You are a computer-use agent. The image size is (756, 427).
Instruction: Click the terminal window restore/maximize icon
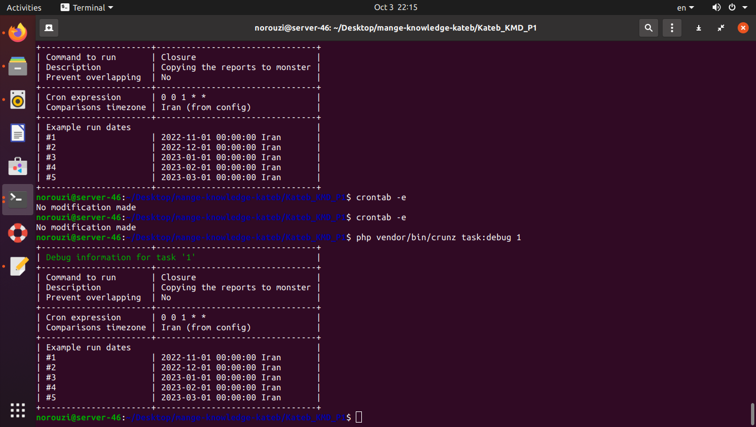point(721,28)
